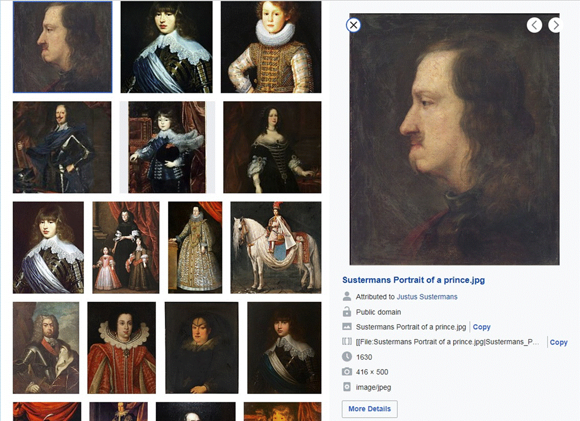Click the image/jpeg file type icon
580x421 pixels.
tap(347, 387)
